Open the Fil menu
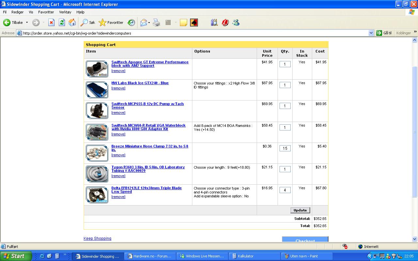The width and height of the screenshot is (418, 261). (5, 12)
